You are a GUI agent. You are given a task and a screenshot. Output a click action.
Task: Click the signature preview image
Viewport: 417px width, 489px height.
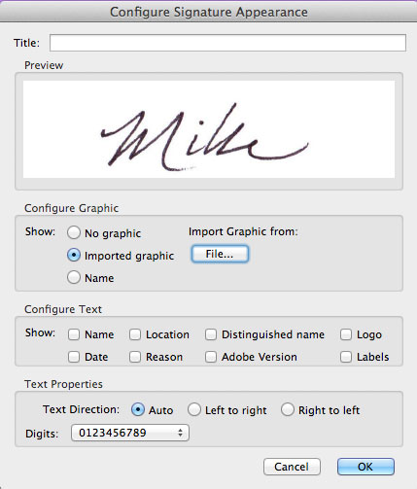pyautogui.click(x=209, y=129)
